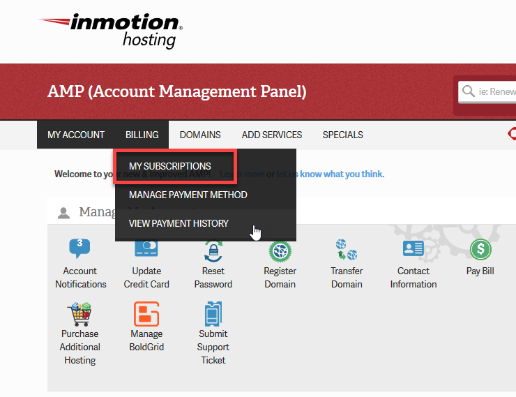Launch the Manage BoldGrid icon

pyautogui.click(x=146, y=314)
